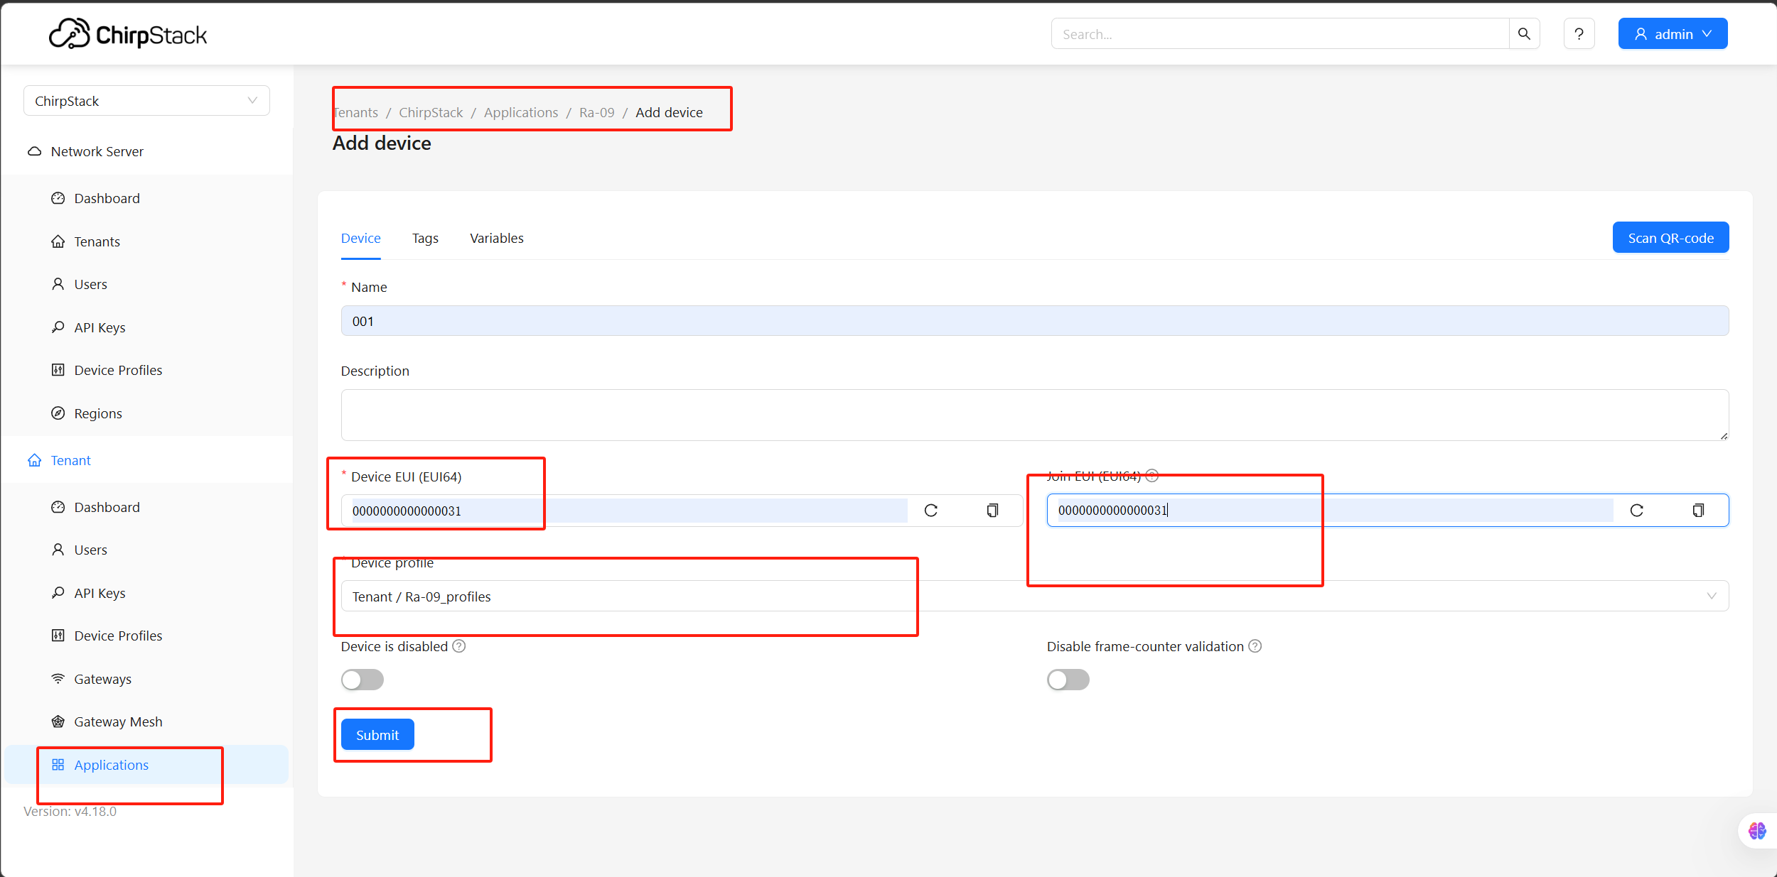1777x877 pixels.
Task: Click the top Search input field
Action: [1280, 33]
